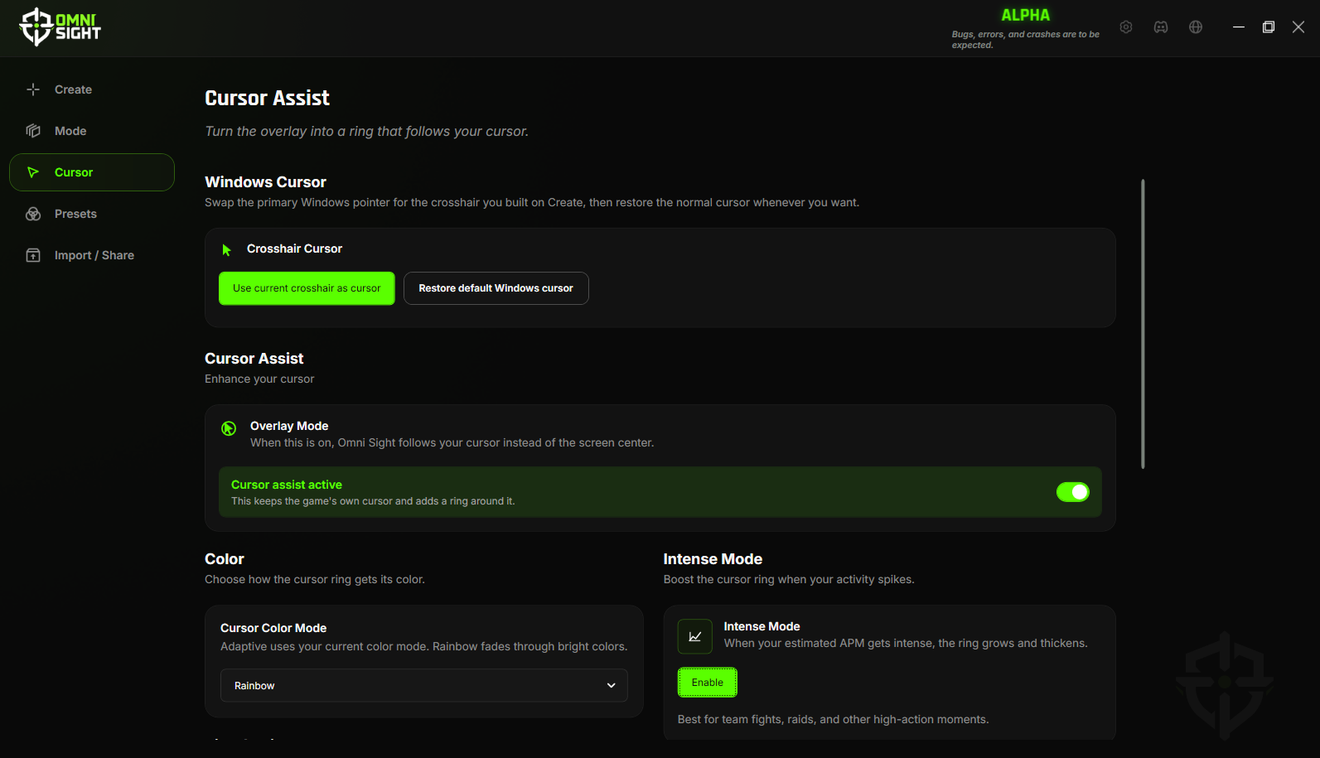This screenshot has width=1320, height=758.
Task: Go to Import / Share
Action: 92,255
